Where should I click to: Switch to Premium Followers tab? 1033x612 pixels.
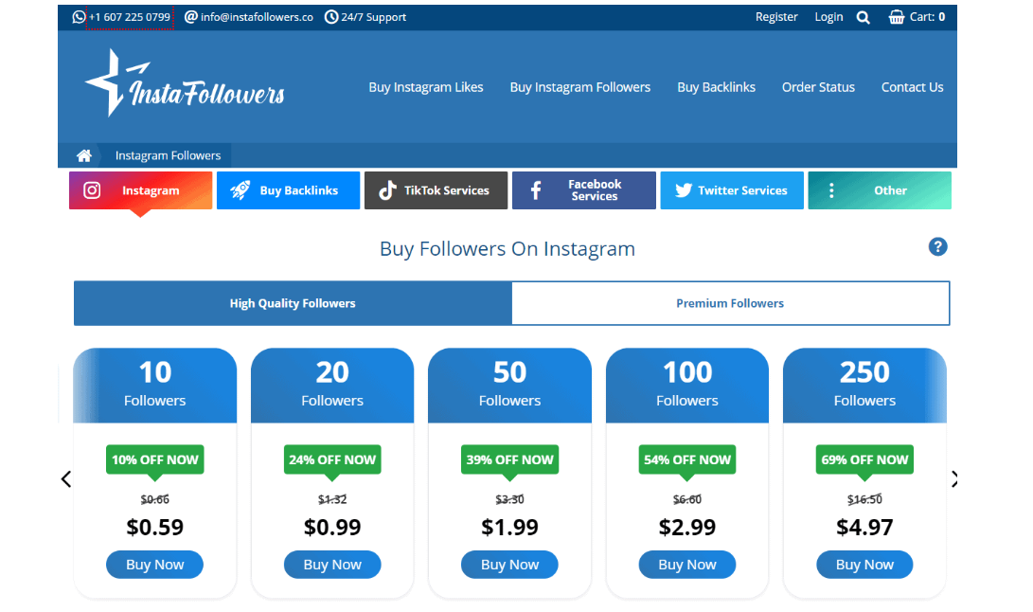coord(731,303)
